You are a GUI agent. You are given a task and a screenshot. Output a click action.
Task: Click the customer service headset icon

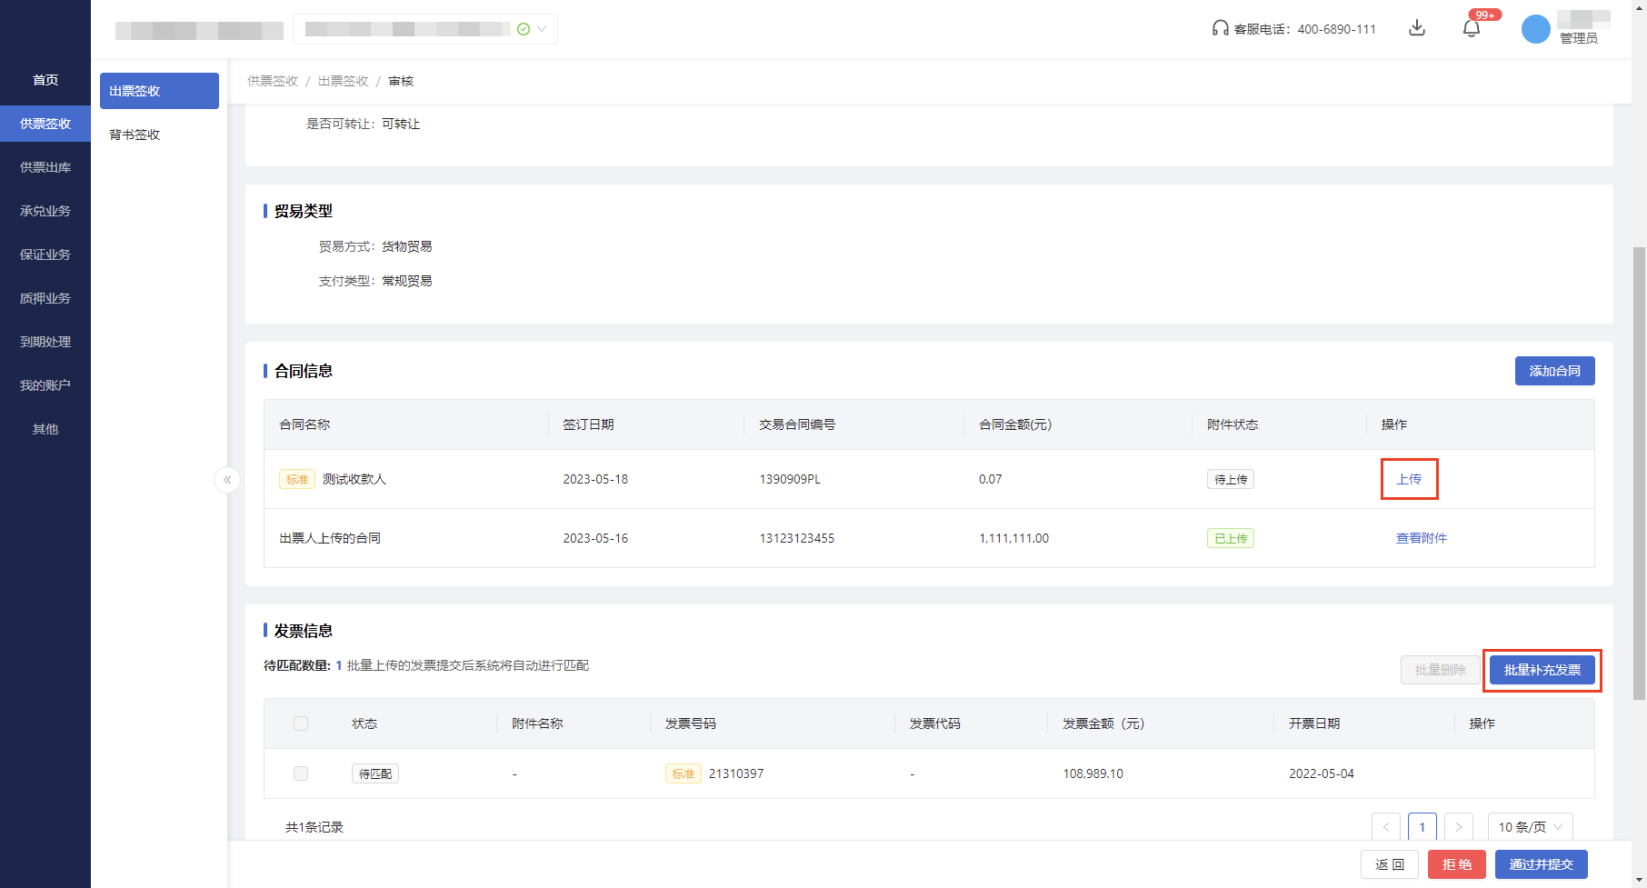[1220, 28]
